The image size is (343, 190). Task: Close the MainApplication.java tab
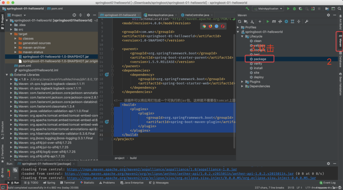click(176, 15)
